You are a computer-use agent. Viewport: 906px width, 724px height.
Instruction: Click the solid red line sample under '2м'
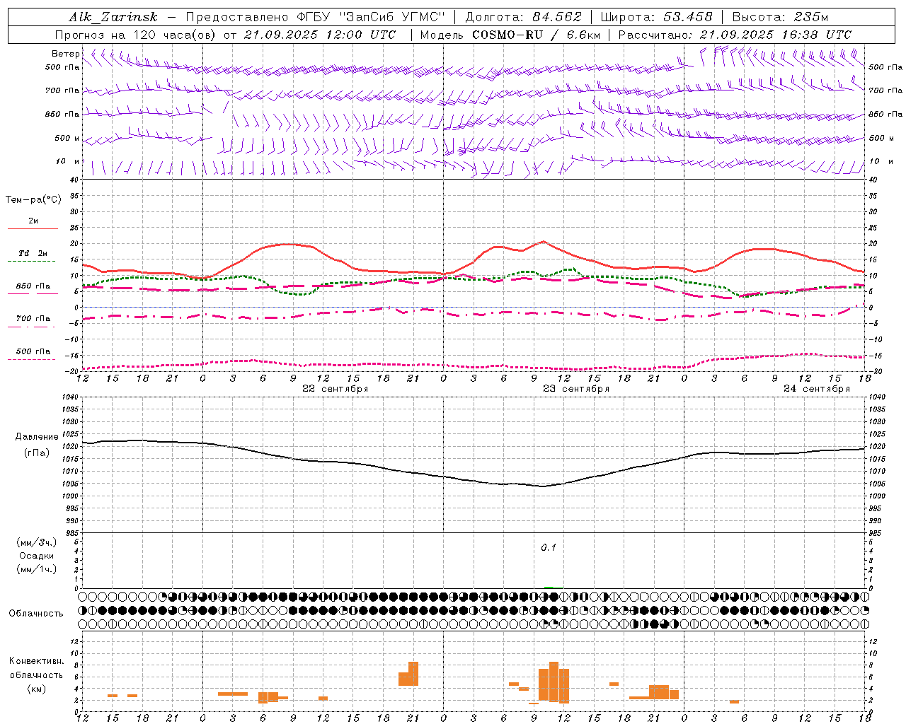(x=33, y=229)
